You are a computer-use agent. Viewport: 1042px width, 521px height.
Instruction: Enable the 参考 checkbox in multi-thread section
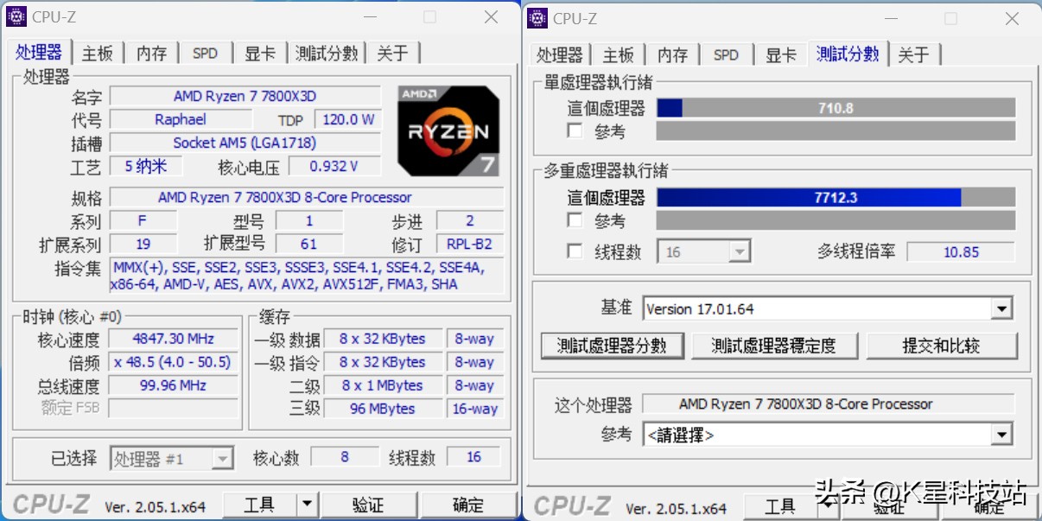point(575,220)
